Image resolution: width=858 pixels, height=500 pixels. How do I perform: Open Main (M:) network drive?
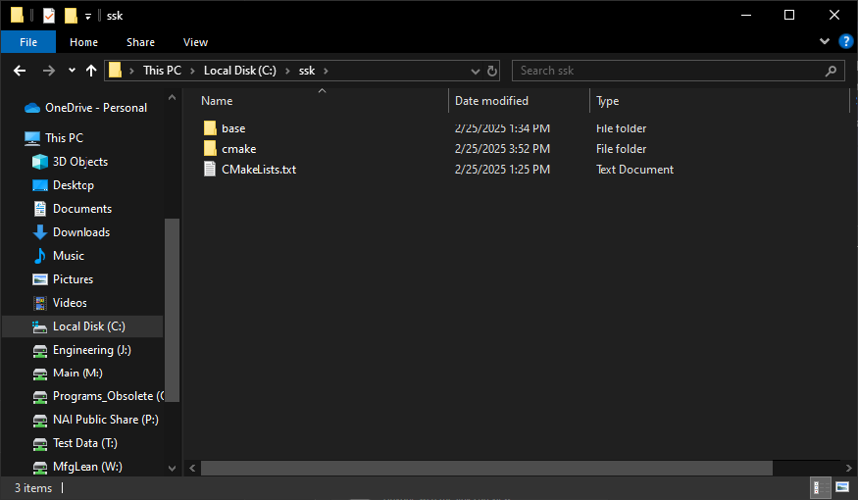pos(77,374)
